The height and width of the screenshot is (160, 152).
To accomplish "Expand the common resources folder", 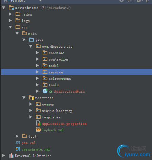I will tap(31, 104).
